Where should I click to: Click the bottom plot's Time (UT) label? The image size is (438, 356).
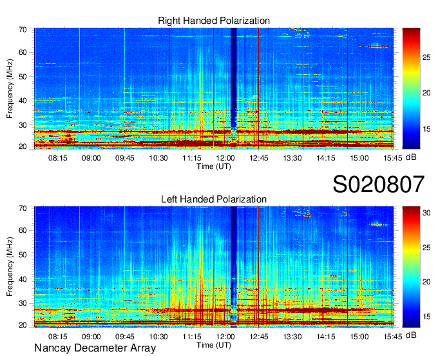pos(214,345)
